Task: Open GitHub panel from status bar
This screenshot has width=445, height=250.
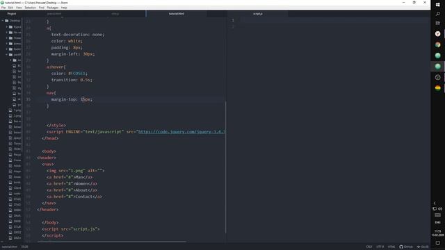Action: coord(406,247)
